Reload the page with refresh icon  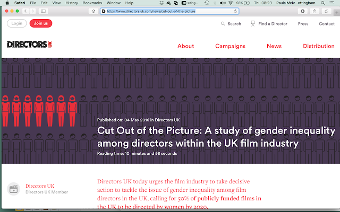tap(235, 11)
